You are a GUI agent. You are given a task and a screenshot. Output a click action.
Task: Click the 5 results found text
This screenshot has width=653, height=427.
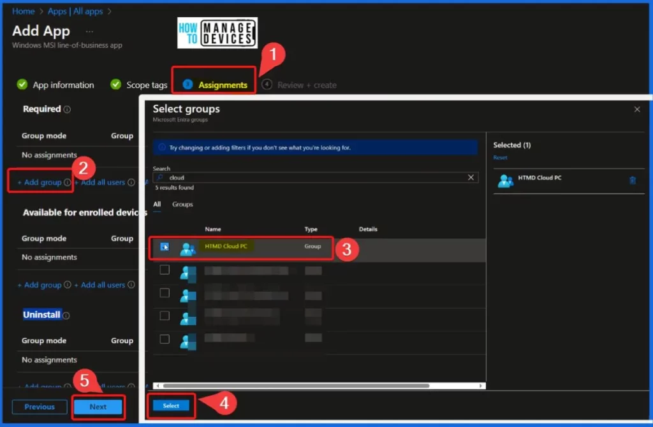[x=174, y=188]
